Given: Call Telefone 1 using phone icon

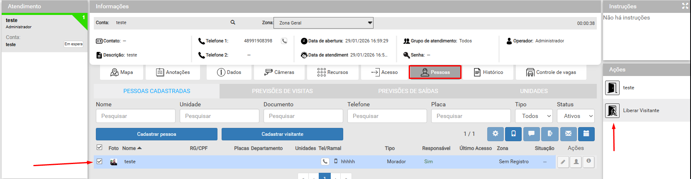Looking at the screenshot, I should pos(284,41).
